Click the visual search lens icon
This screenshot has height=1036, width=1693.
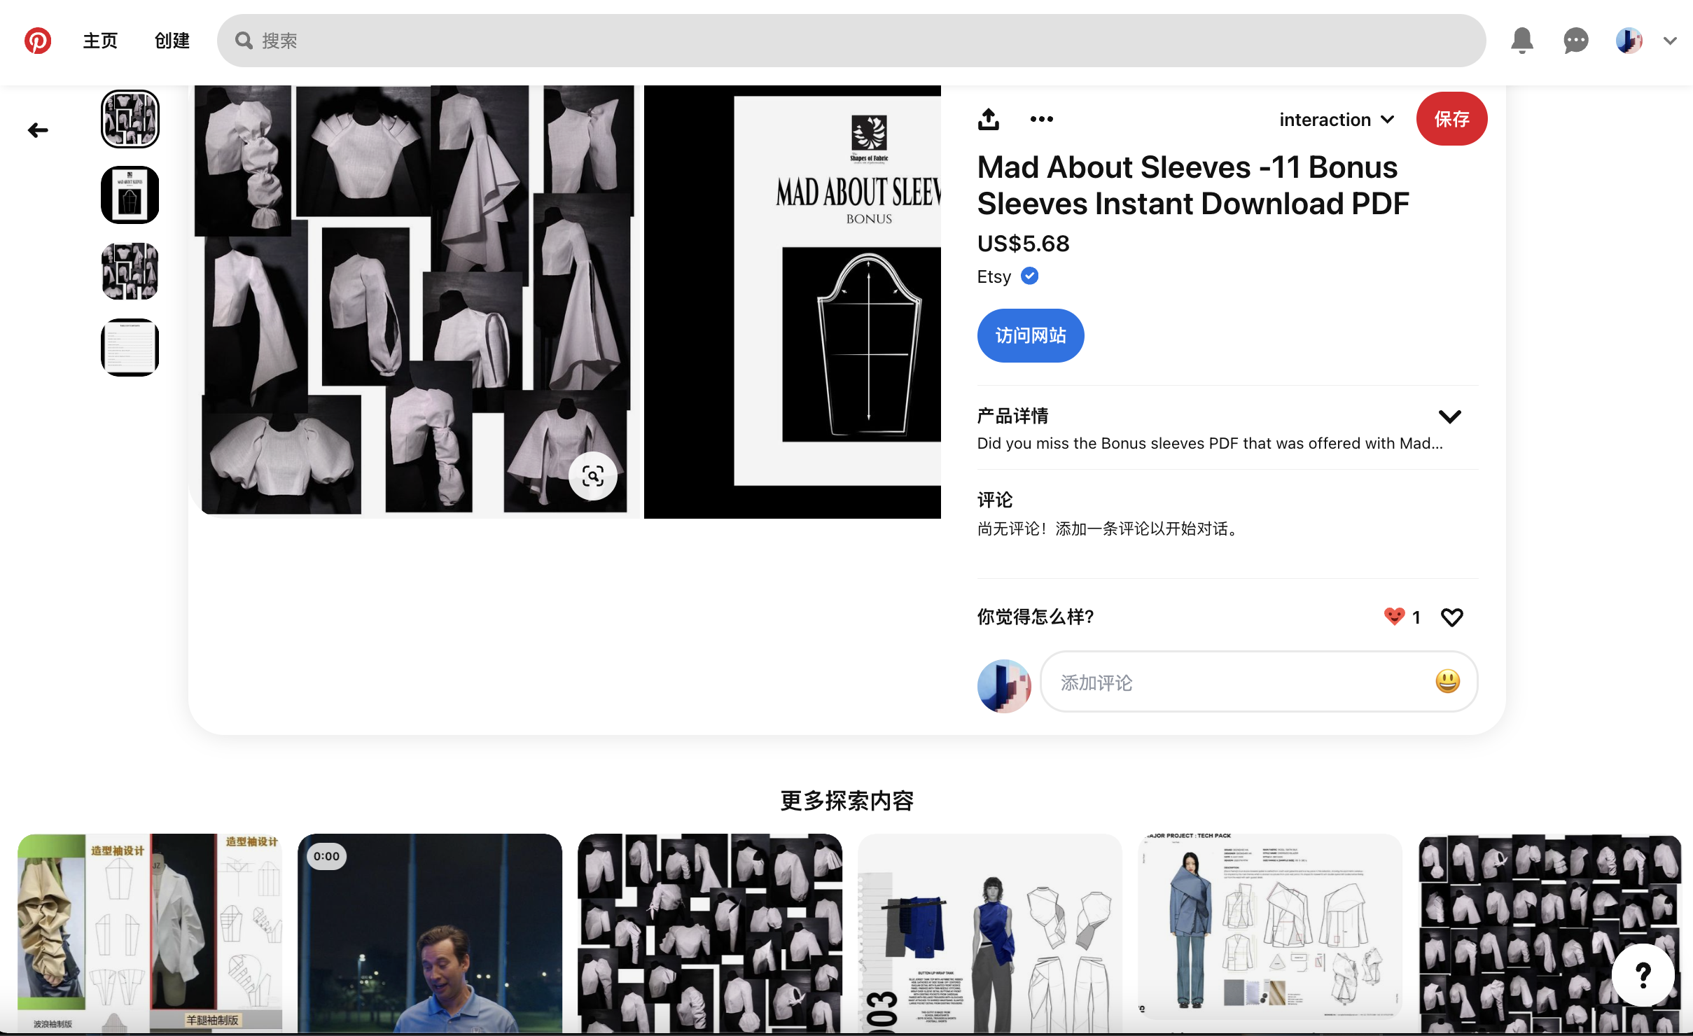[x=592, y=477]
